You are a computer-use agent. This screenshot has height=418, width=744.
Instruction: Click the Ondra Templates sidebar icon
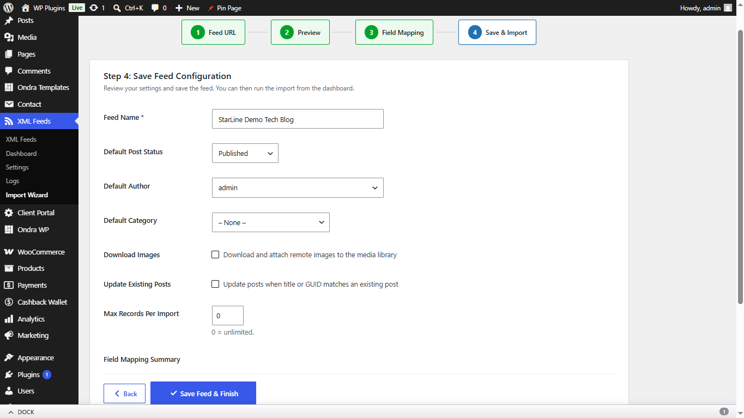coord(9,88)
